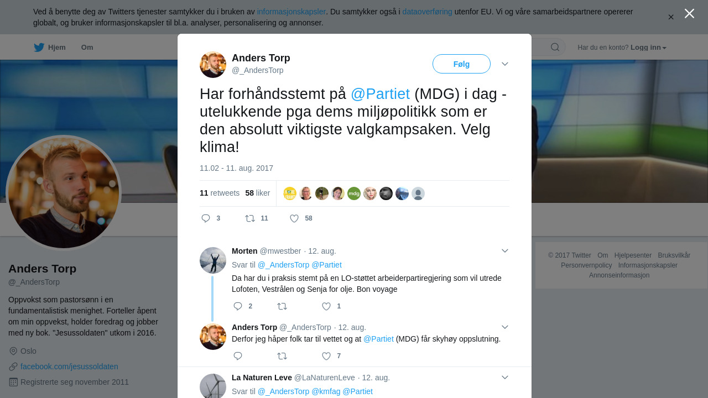Retweet Anders Torp's main tweet
708x398 pixels.
(250, 218)
